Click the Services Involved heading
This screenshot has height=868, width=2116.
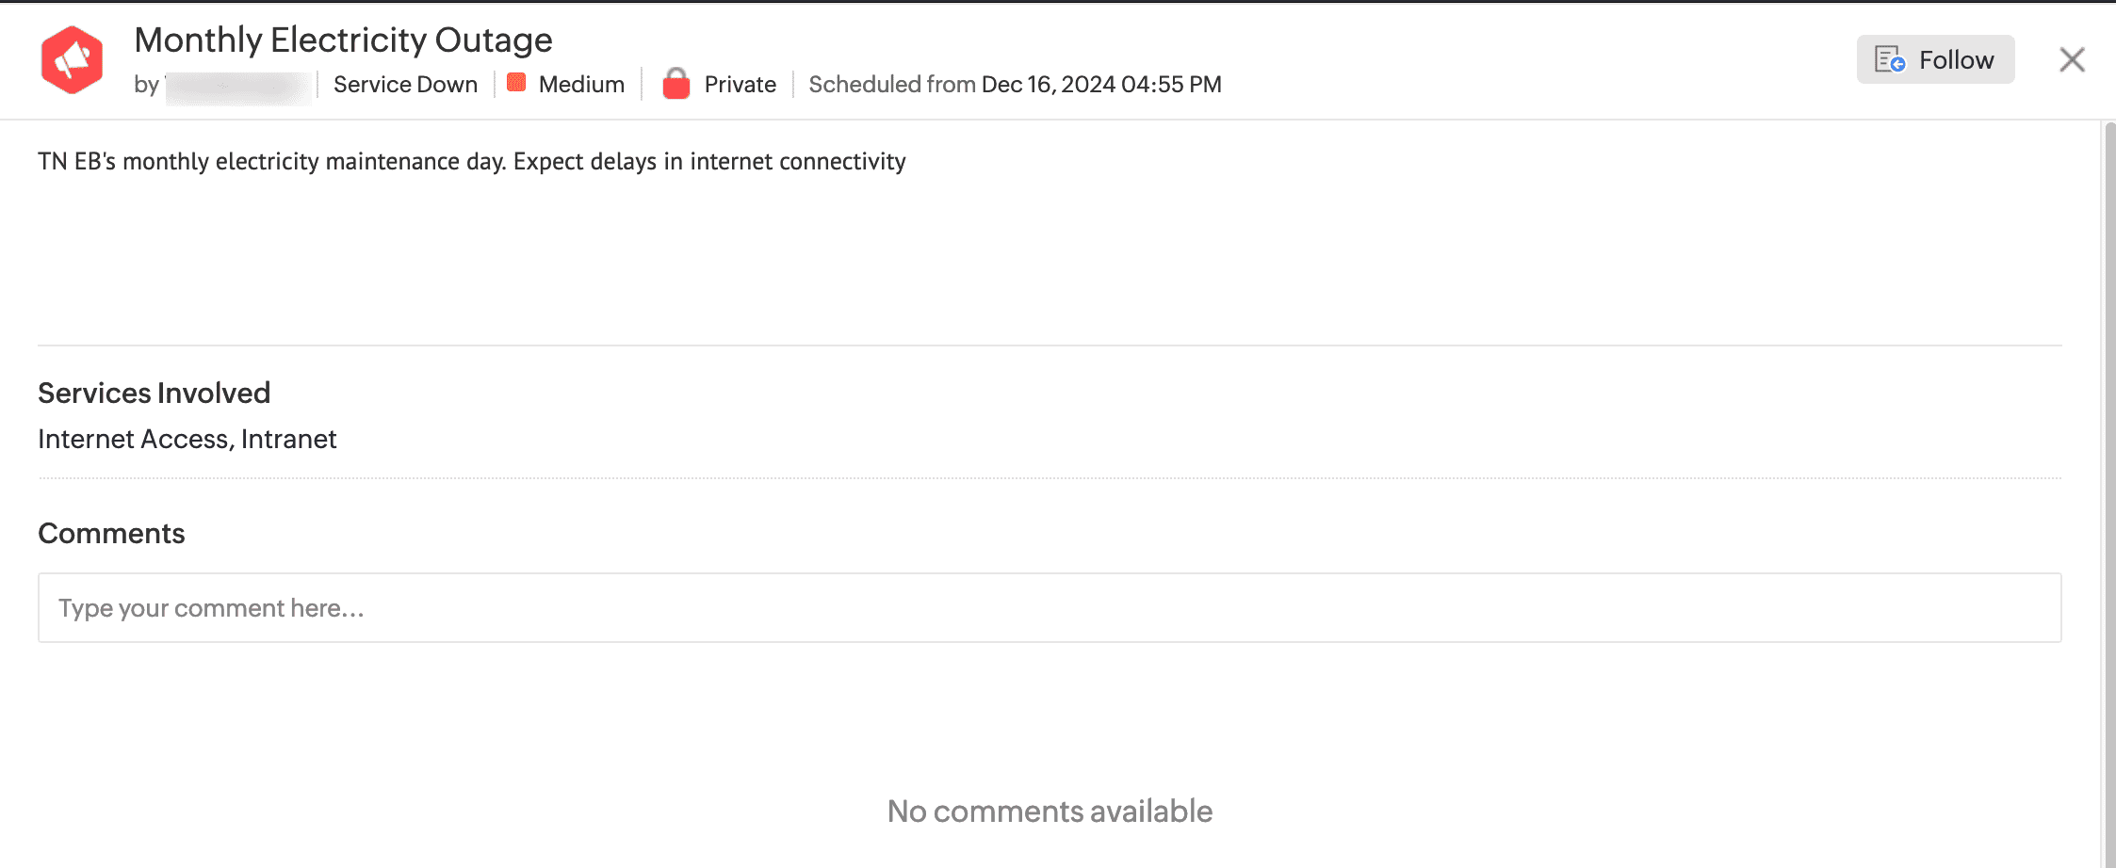(154, 393)
